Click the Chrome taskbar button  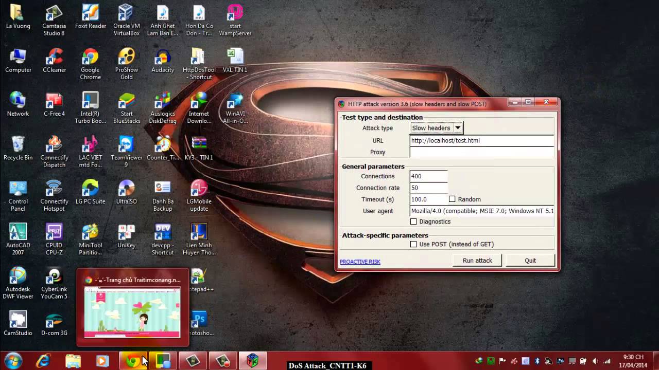tap(133, 361)
